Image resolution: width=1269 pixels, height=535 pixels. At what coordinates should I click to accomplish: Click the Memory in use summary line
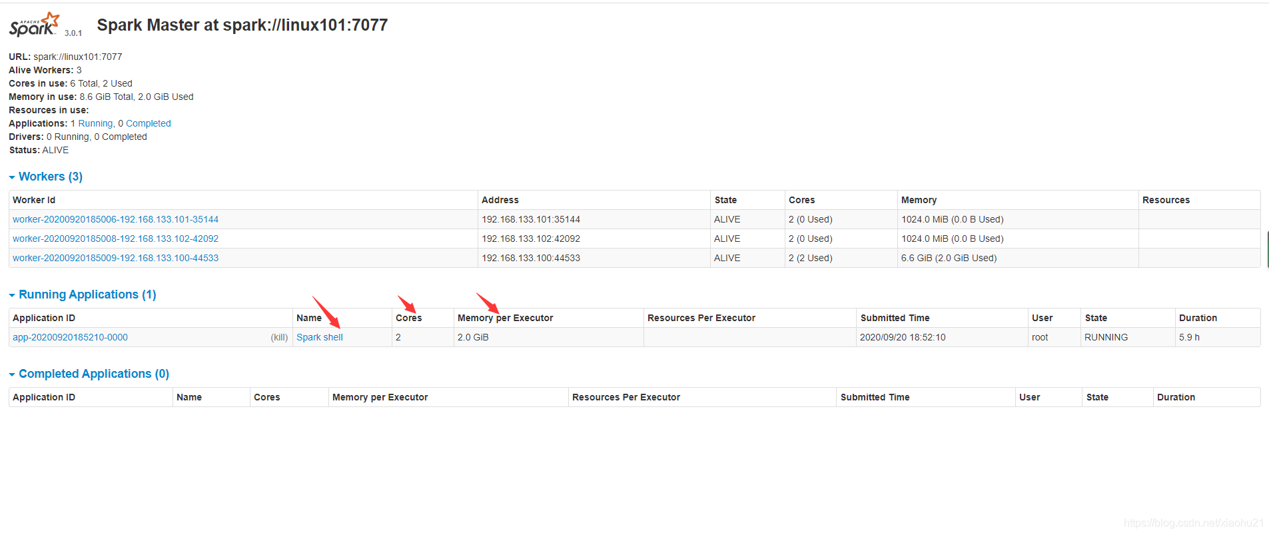101,97
